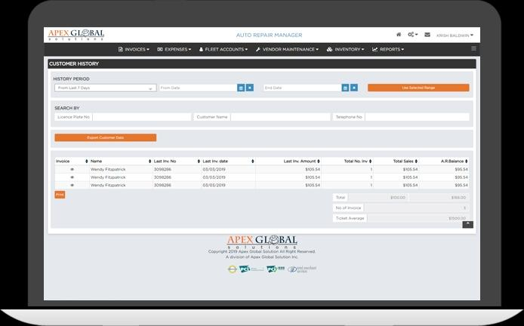This screenshot has width=524, height=326.
Task: Select Wendy Fitzpatrick in the first row
Action: click(x=108, y=169)
